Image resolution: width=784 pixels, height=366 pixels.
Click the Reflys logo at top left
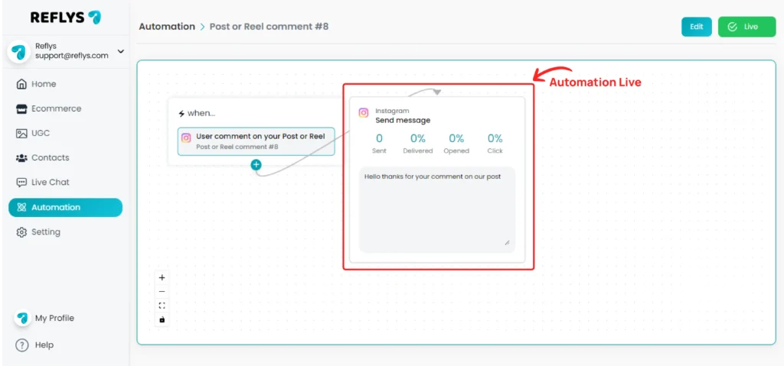click(x=66, y=17)
